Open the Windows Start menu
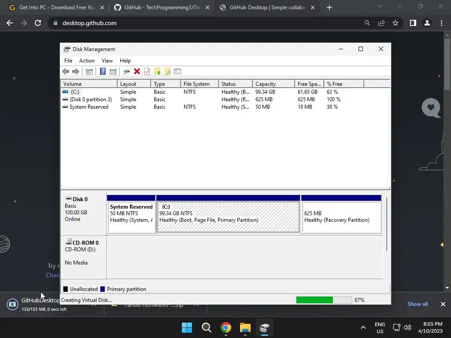The height and width of the screenshot is (338, 451). pyautogui.click(x=187, y=327)
